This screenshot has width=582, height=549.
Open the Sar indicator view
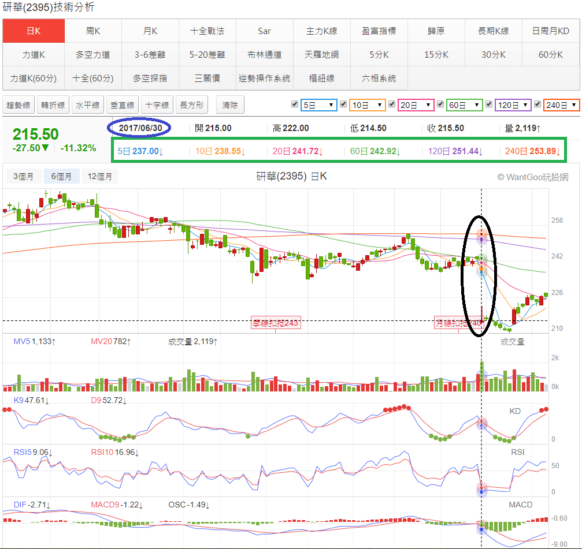pos(264,31)
